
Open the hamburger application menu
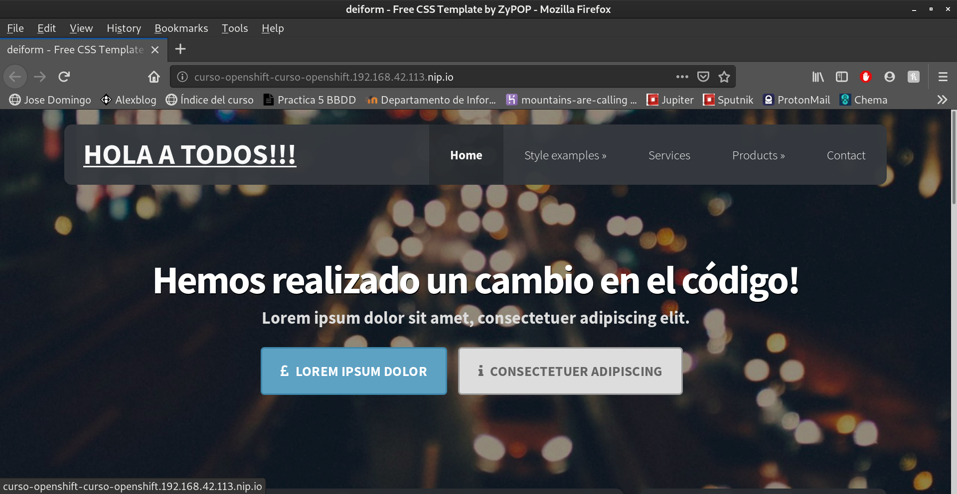coord(943,77)
